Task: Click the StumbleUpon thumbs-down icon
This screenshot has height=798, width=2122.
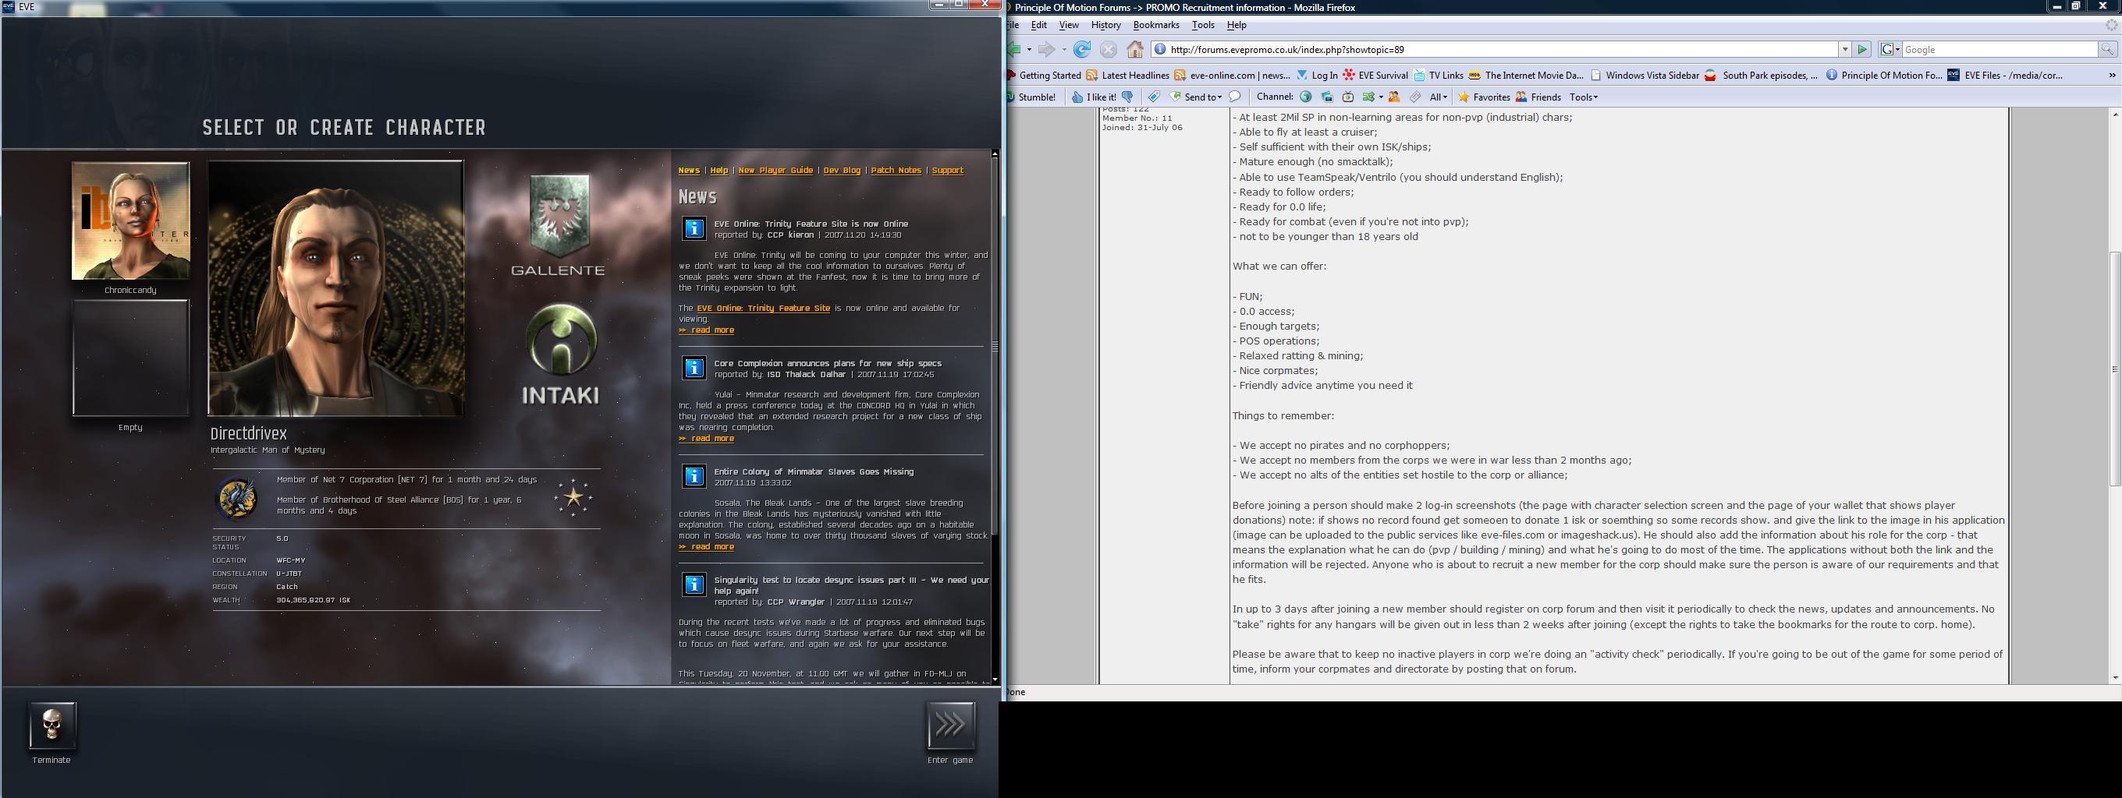Action: [1128, 97]
